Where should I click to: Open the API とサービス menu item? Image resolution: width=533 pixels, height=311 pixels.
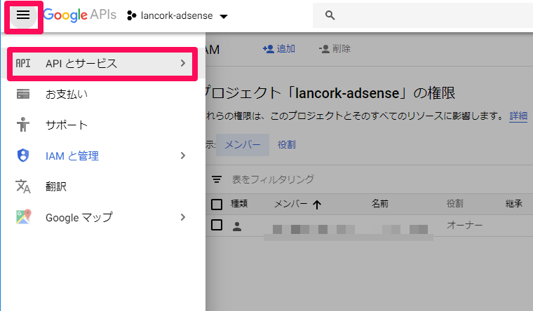tap(102, 64)
